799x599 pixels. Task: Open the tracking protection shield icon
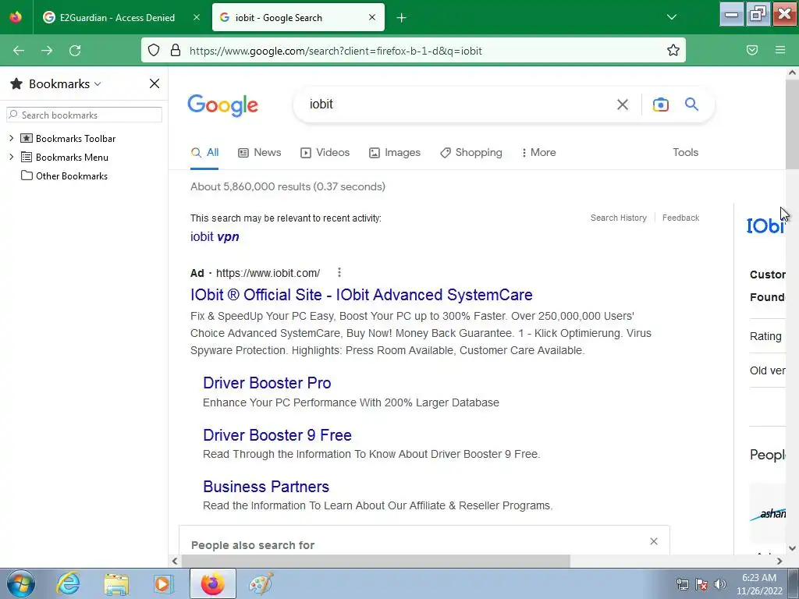pyautogui.click(x=154, y=50)
